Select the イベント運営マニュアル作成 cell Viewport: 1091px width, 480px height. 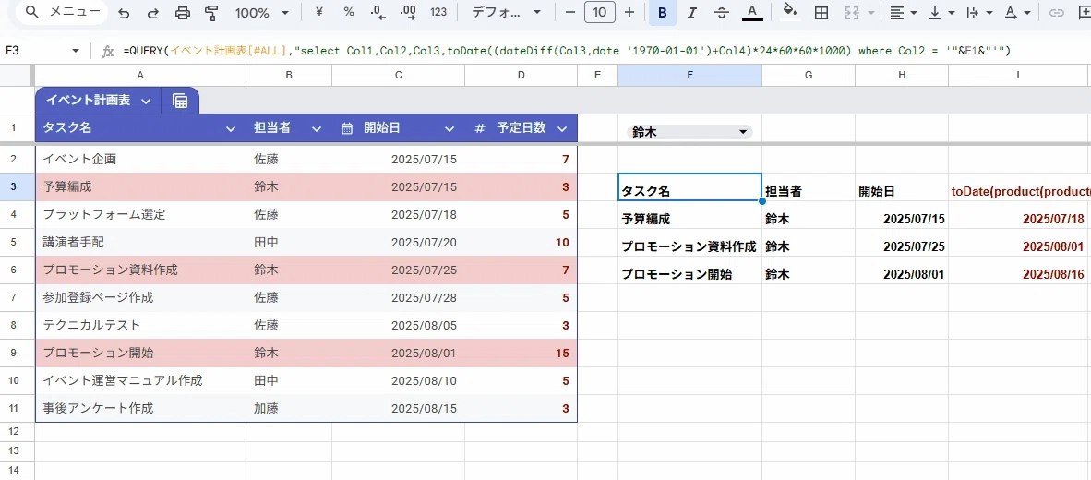[x=140, y=380]
